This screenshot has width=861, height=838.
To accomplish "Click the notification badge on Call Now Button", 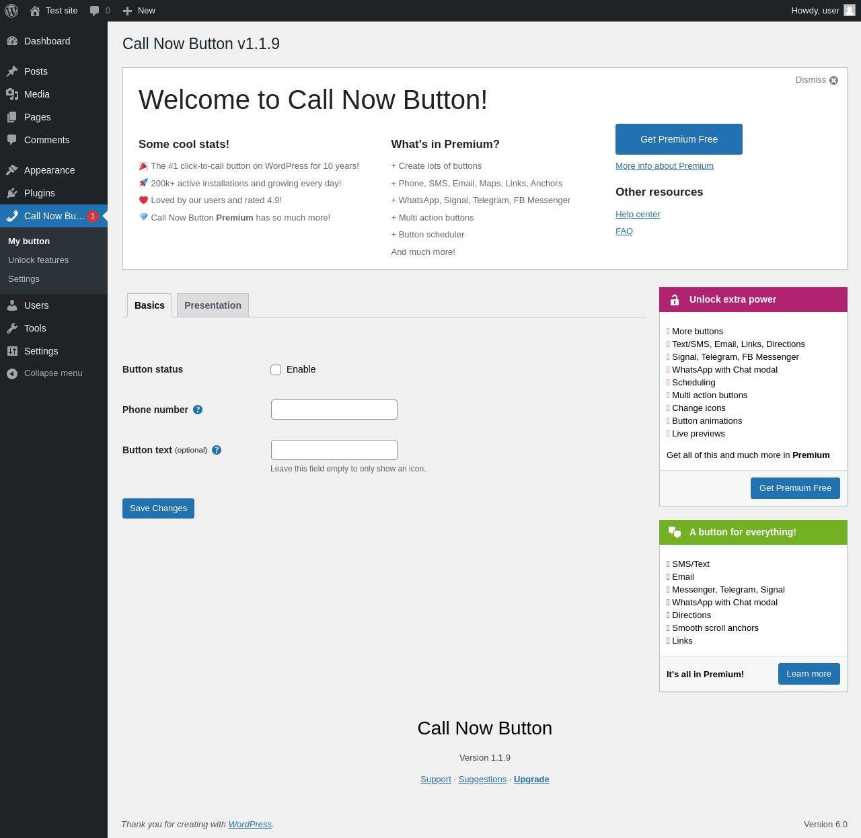I will [93, 216].
